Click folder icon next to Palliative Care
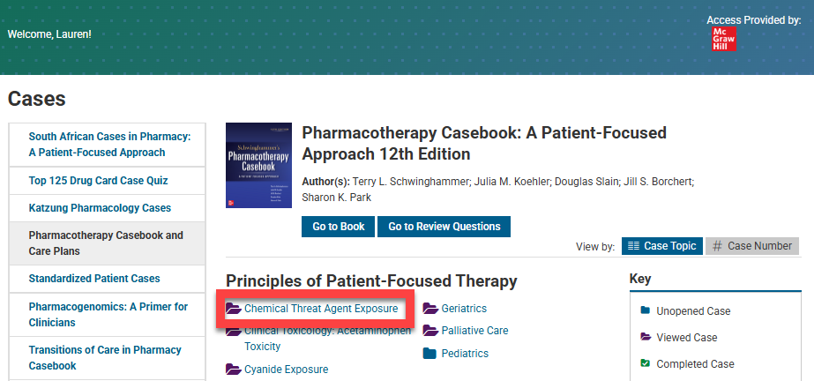The height and width of the screenshot is (381, 814). click(430, 331)
